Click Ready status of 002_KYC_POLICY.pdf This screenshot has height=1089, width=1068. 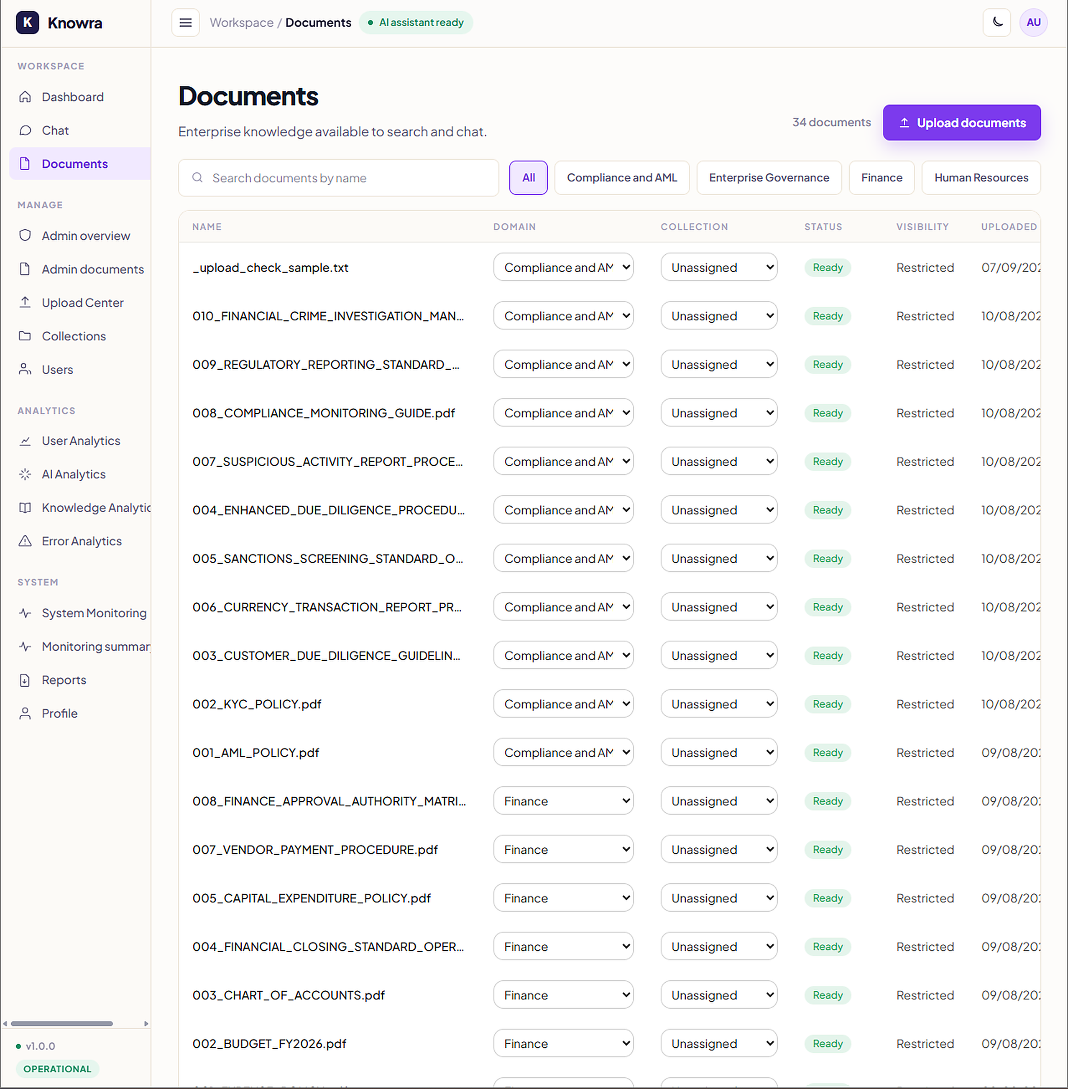tap(828, 704)
